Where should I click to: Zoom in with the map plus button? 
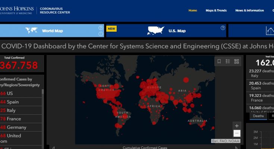[x=237, y=126]
